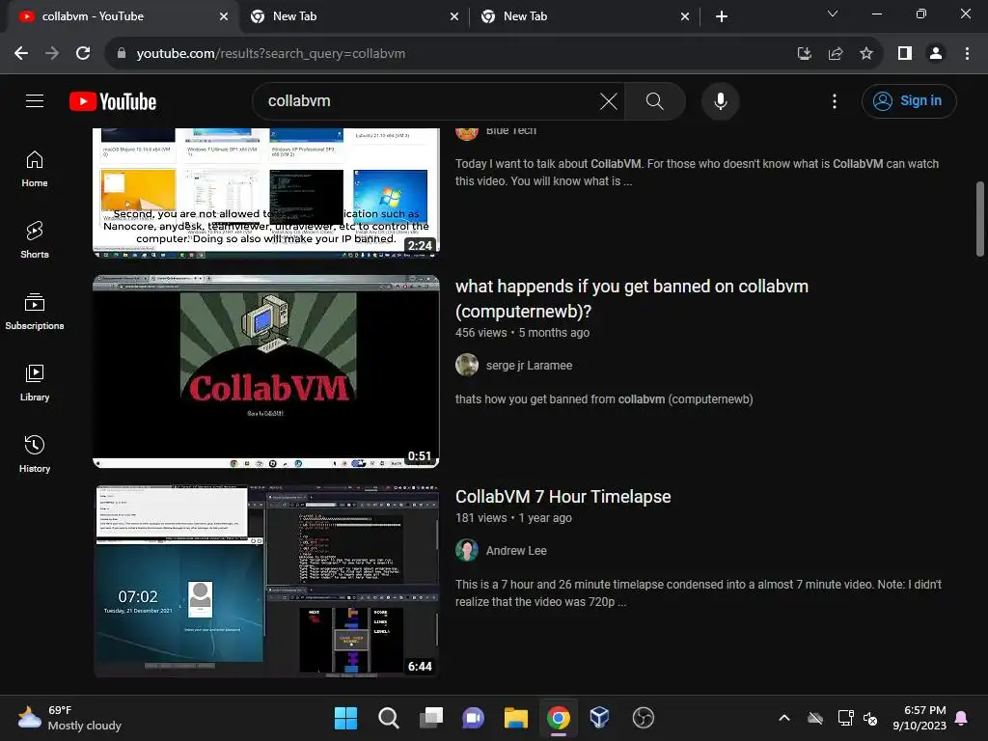Open the weather widget showing 69°F

pos(69,718)
